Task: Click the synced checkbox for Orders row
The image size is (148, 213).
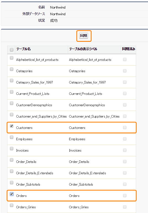Action: 125,196
